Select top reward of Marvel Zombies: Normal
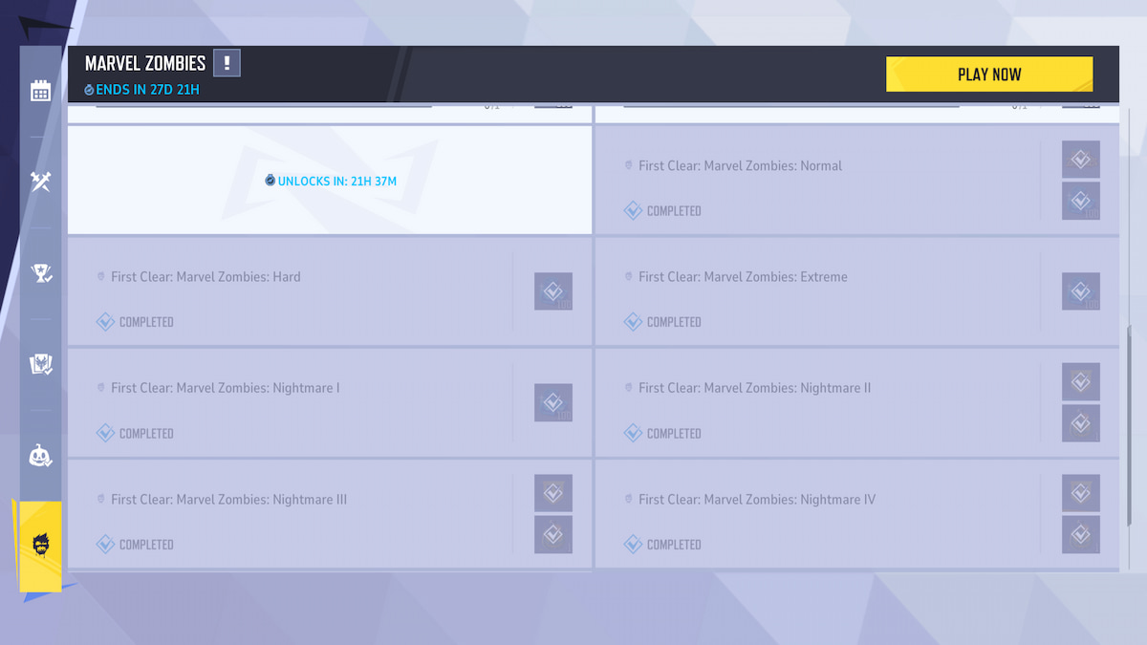This screenshot has height=645, width=1147. (x=1081, y=160)
